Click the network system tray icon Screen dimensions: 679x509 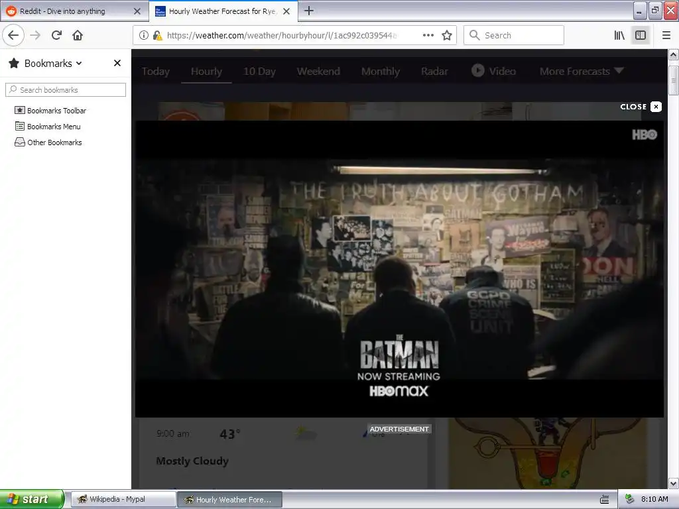pos(630,499)
